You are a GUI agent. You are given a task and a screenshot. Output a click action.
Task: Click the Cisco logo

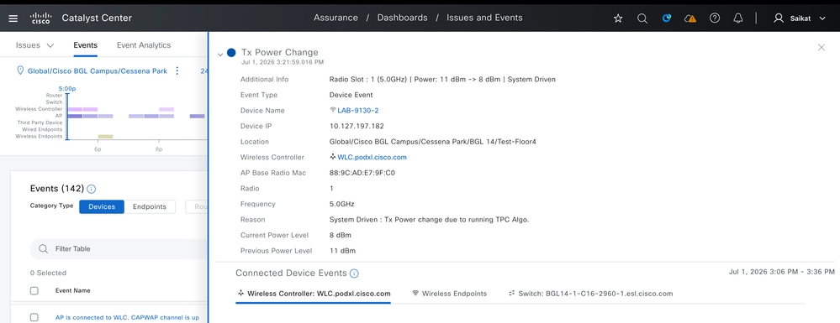point(40,18)
